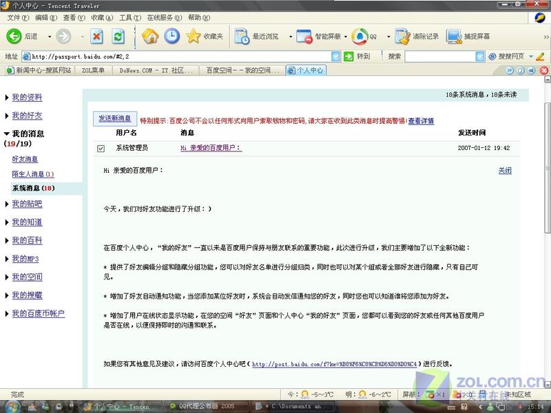Switch to the DoNews.COM tab
Viewport: 551px width, 413px height.
point(156,71)
